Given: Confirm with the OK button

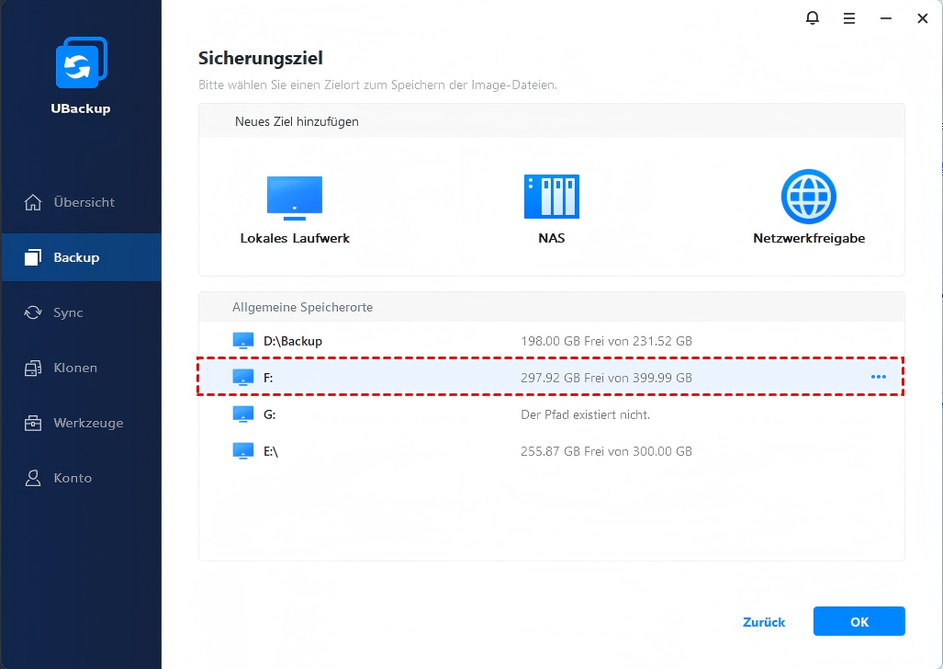Looking at the screenshot, I should pos(859,622).
